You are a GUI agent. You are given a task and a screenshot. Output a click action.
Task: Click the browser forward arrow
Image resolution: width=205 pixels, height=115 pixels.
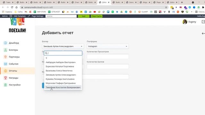coord(7,7)
